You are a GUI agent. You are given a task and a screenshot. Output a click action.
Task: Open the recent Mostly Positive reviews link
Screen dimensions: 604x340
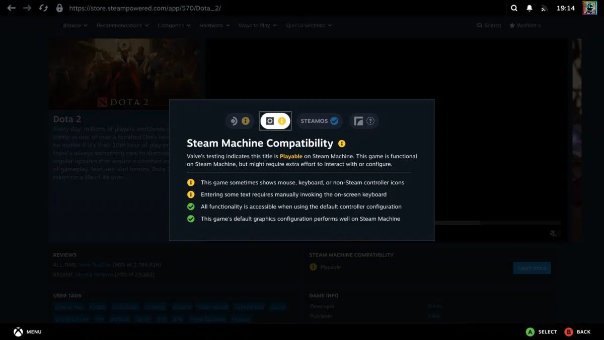tap(93, 275)
